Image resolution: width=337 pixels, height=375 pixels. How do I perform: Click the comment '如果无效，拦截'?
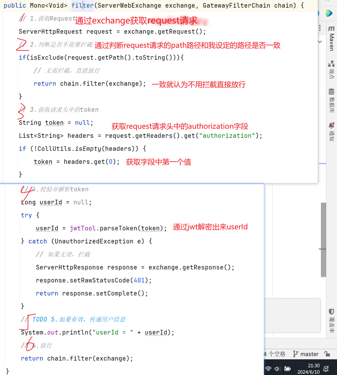tap(69, 254)
